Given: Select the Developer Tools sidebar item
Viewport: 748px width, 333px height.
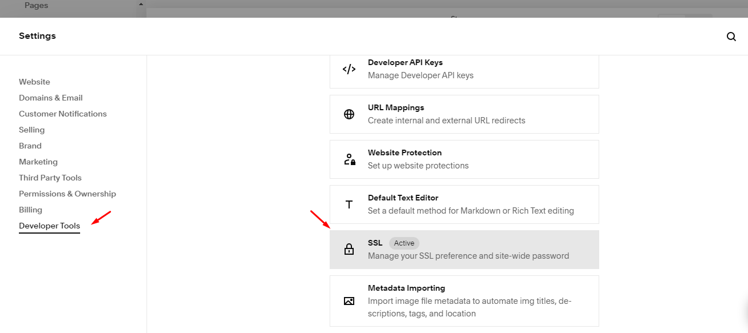Looking at the screenshot, I should pos(49,226).
